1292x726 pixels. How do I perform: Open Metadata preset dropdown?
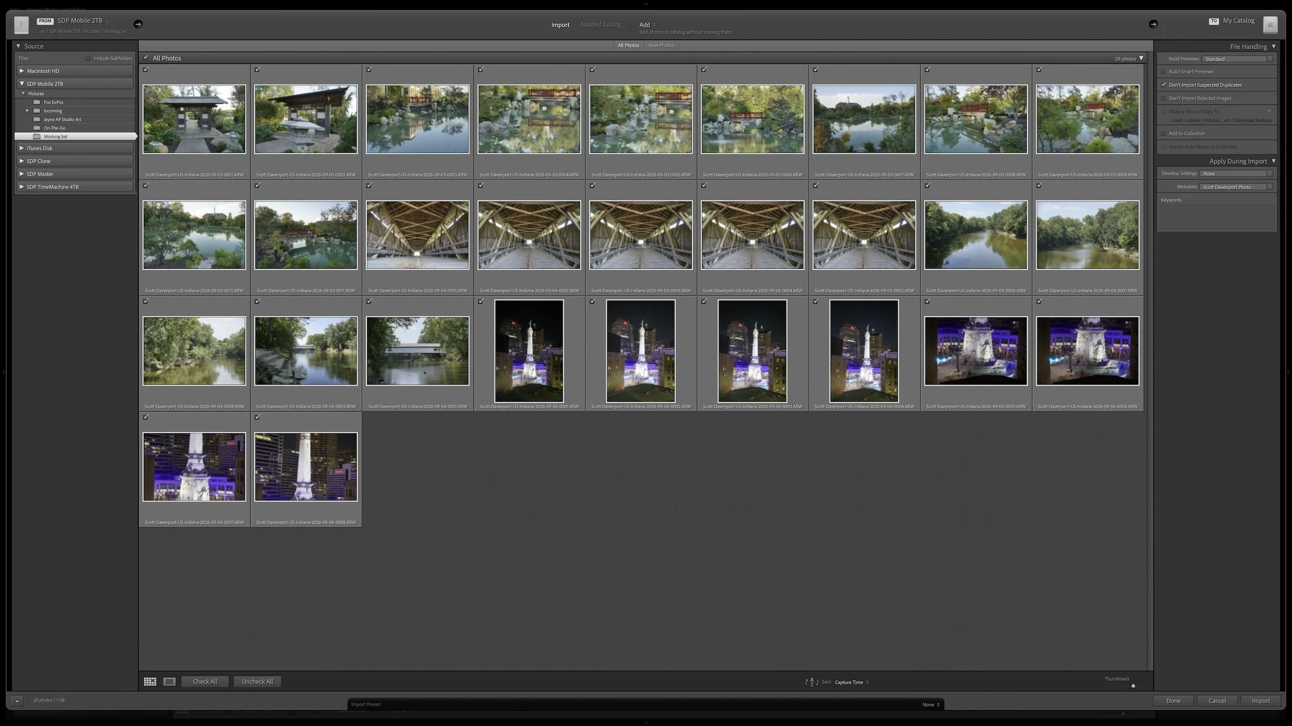pos(1236,187)
